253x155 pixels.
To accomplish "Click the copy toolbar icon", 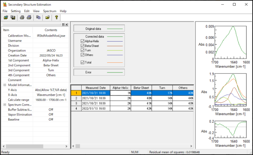I will [38, 17].
